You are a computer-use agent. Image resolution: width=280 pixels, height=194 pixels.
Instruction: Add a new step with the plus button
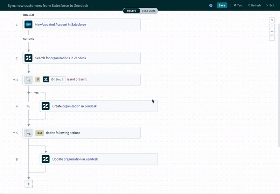click(x=29, y=184)
